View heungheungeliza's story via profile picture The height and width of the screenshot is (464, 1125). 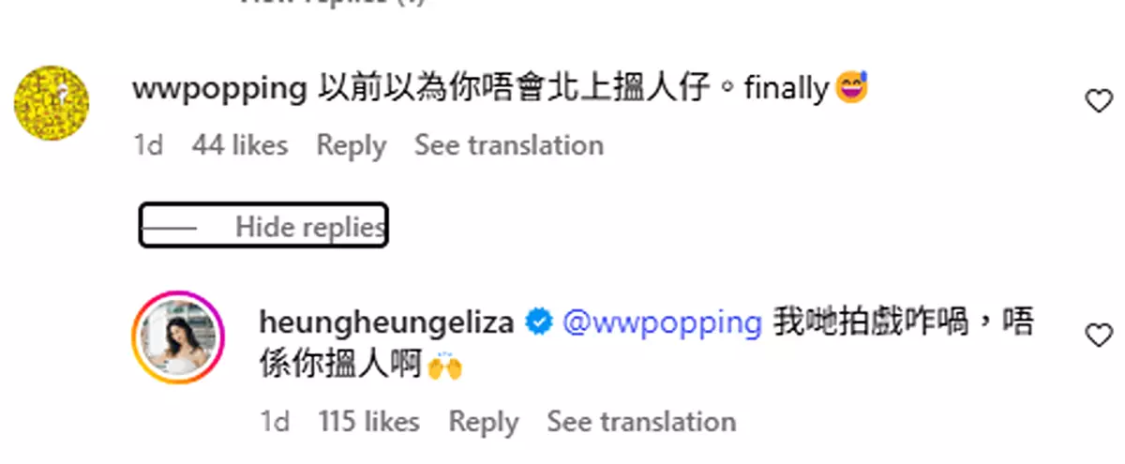click(x=178, y=337)
